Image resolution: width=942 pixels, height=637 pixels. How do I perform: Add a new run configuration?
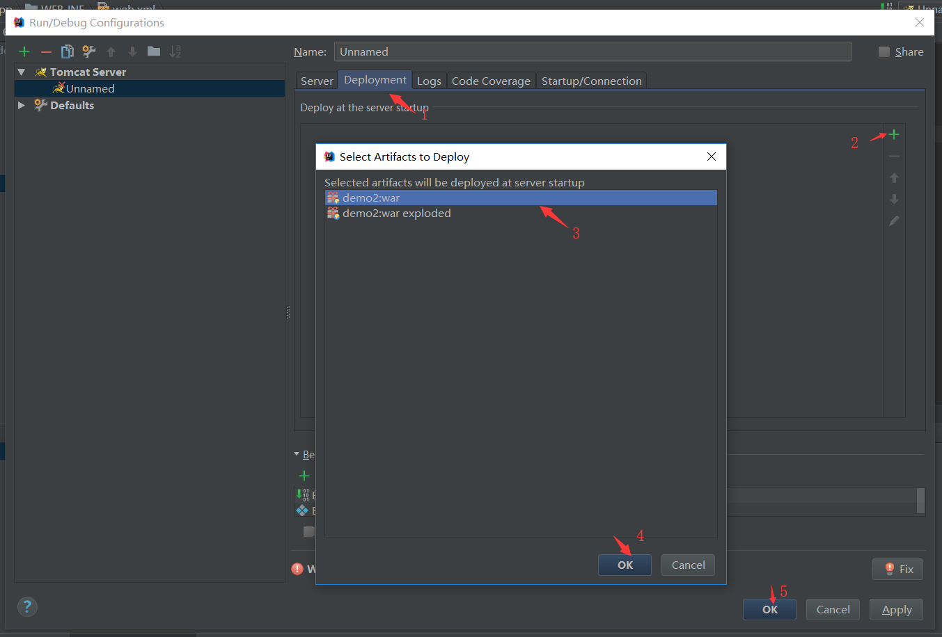coord(24,51)
